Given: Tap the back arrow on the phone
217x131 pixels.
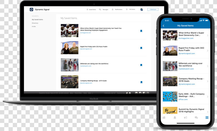Looking at the screenshot, I should coord(164,26).
